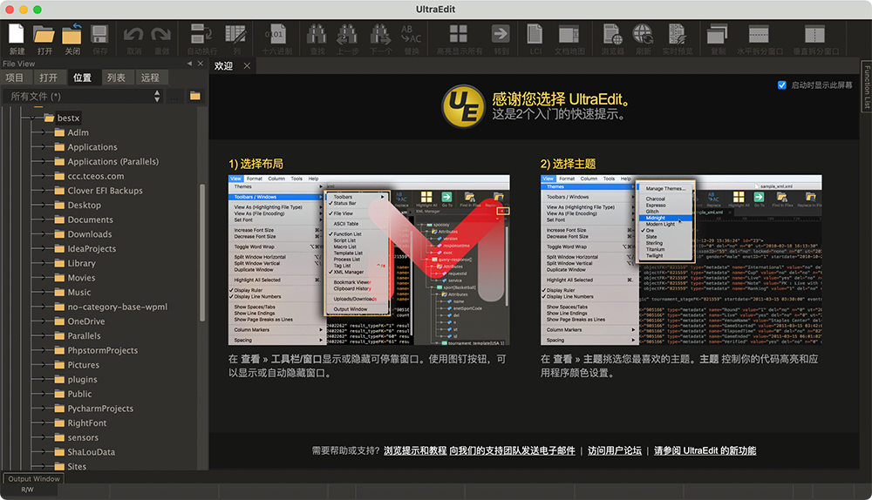Click 向我们的支持团队发送电子邮件 link
The image size is (872, 500).
tap(512, 450)
